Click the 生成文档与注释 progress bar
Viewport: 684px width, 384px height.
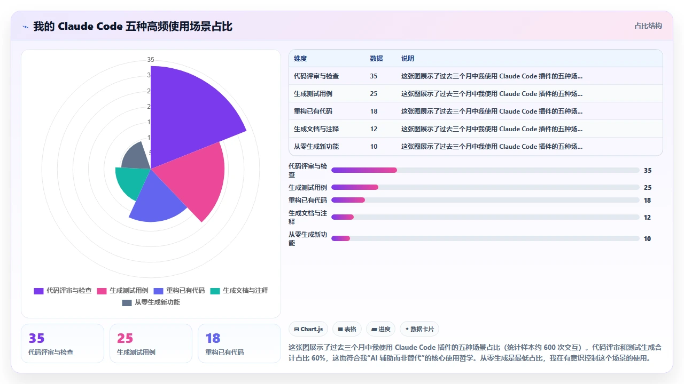click(x=485, y=217)
